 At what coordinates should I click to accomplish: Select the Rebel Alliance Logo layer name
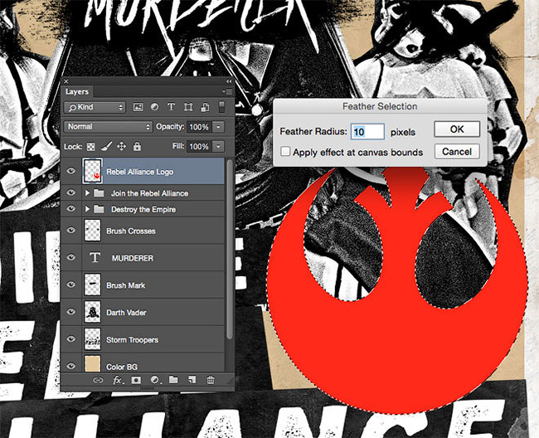139,172
